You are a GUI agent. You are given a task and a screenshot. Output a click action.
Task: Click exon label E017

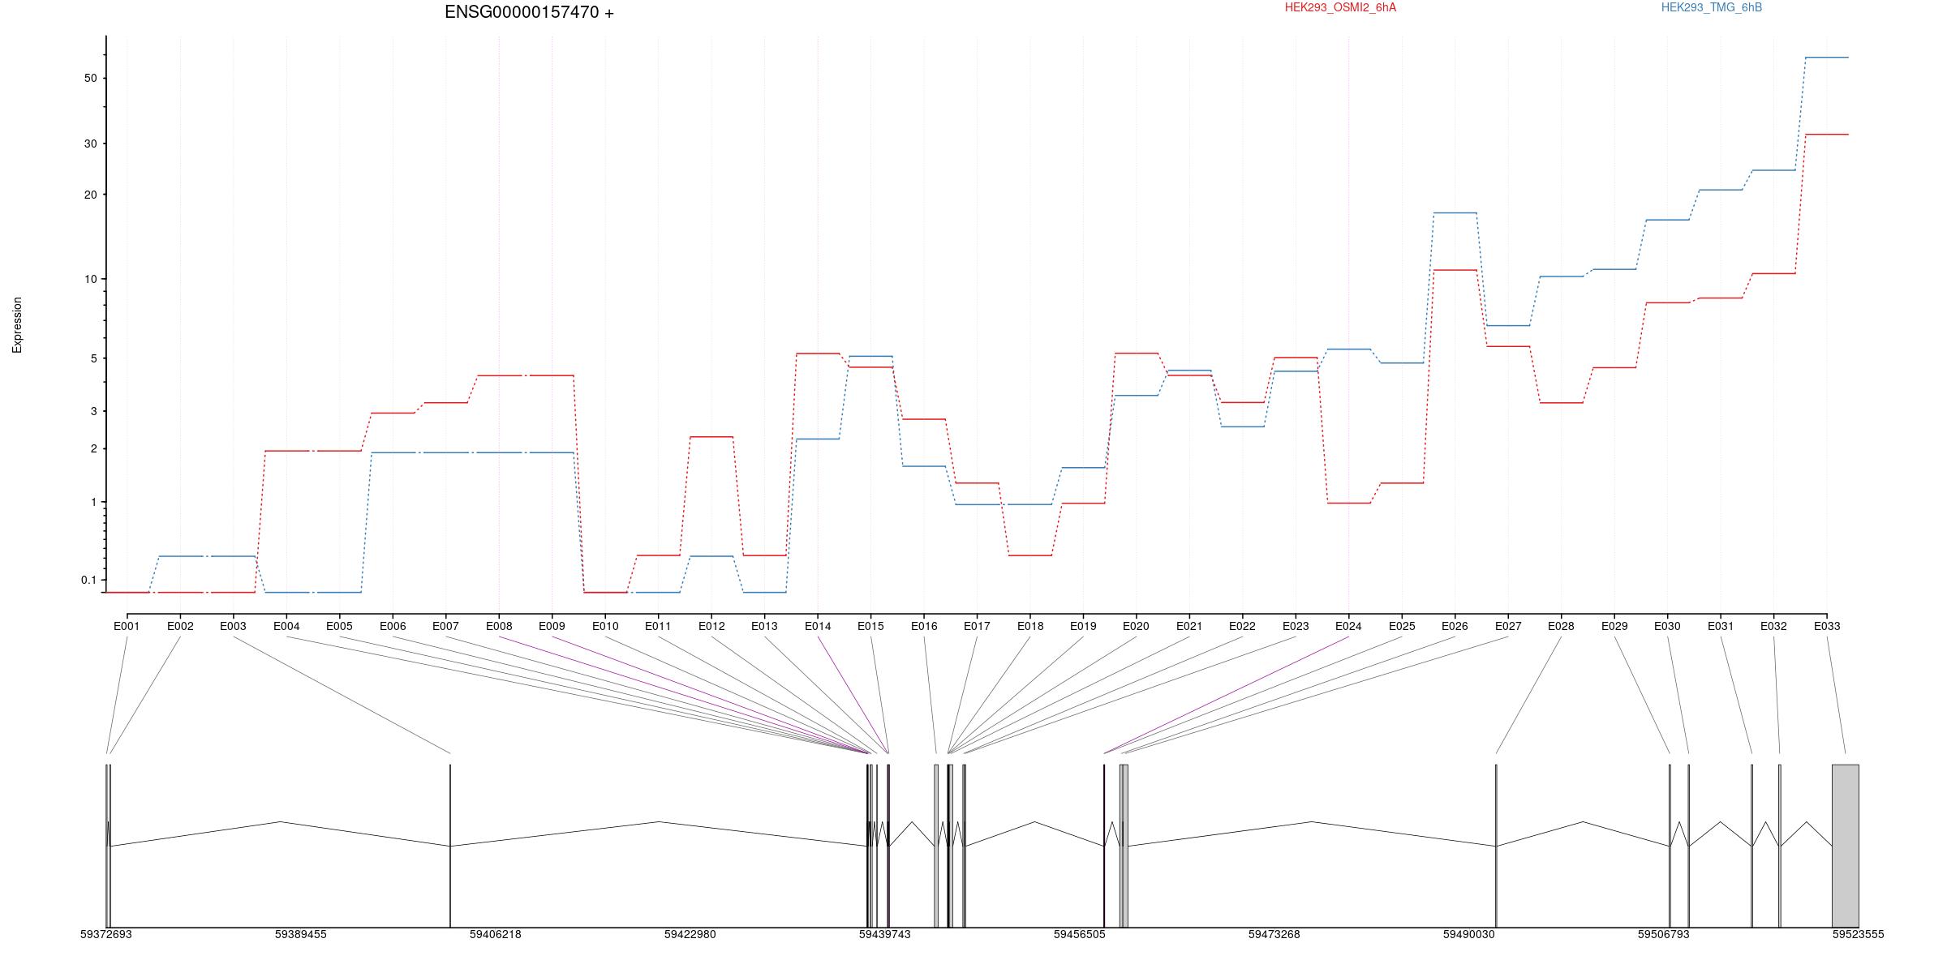(x=977, y=626)
